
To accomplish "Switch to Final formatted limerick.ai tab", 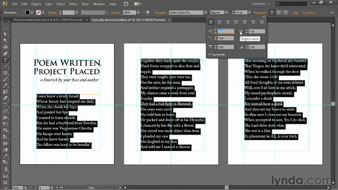I will point(48,20).
